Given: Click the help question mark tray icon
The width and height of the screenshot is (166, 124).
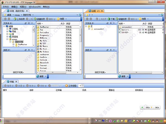Looking at the screenshot, I should tap(103, 120).
